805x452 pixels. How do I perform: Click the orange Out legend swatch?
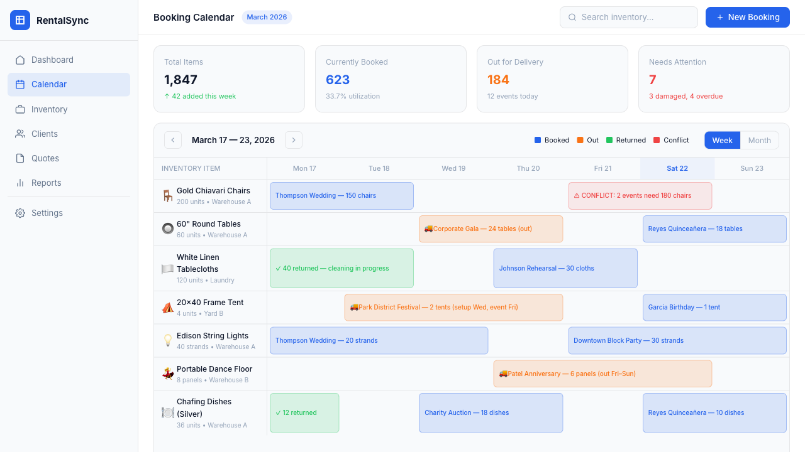(580, 140)
